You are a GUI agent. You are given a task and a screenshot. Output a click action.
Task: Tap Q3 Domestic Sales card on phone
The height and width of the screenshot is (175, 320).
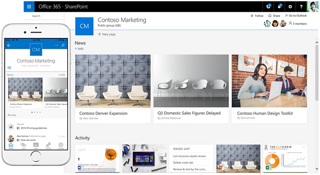click(56, 93)
